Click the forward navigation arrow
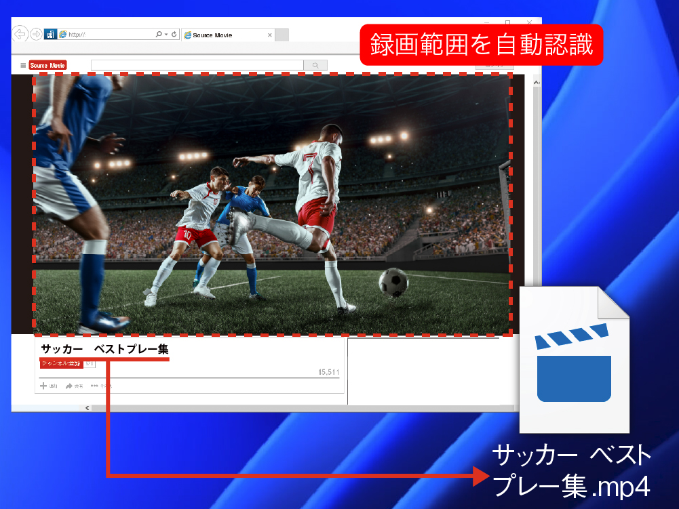 [35, 34]
